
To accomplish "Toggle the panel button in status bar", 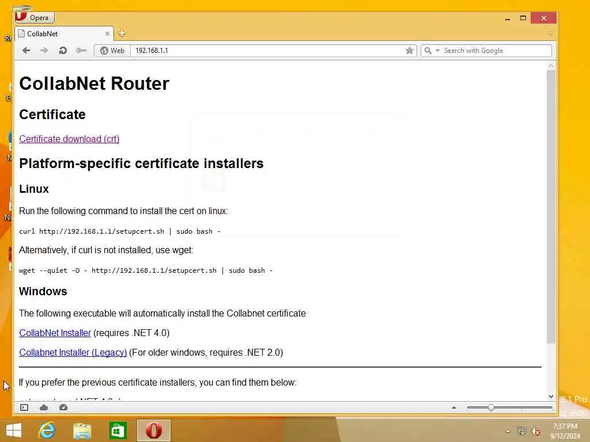I will click(24, 407).
